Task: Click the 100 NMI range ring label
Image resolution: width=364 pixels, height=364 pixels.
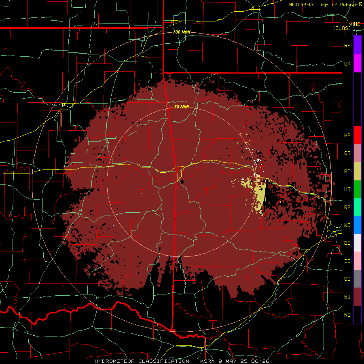Action: [182, 32]
